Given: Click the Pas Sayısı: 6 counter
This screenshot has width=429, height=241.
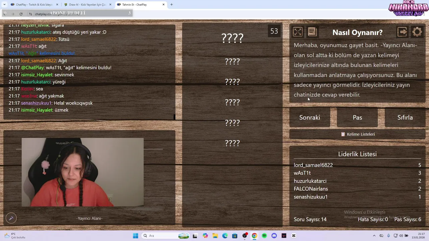Looking at the screenshot, I should [408, 220].
